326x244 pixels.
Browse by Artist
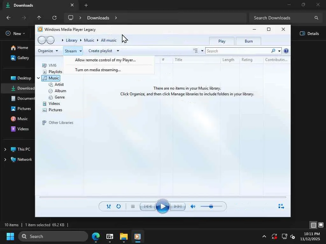pos(56,85)
